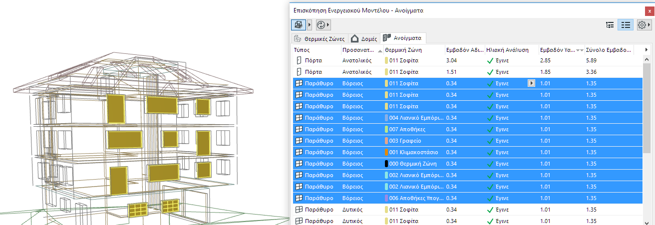Click green checkmark in 000 Θερμική Ζώνη row

click(x=490, y=164)
